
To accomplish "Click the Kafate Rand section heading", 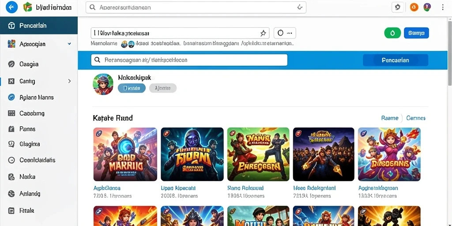I will tap(113, 118).
